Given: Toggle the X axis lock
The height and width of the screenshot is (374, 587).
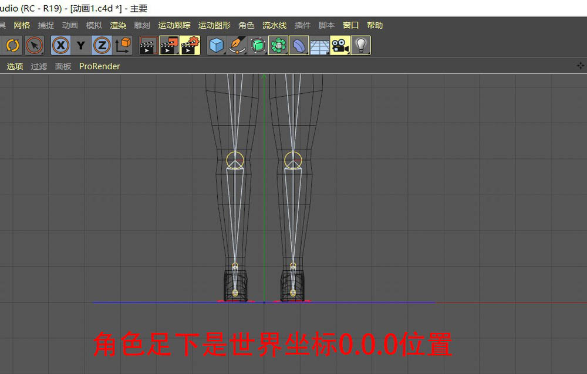Looking at the screenshot, I should pyautogui.click(x=60, y=45).
